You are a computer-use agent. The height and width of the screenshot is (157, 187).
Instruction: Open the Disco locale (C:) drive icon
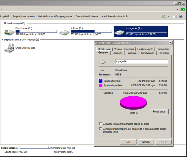pos(9,33)
